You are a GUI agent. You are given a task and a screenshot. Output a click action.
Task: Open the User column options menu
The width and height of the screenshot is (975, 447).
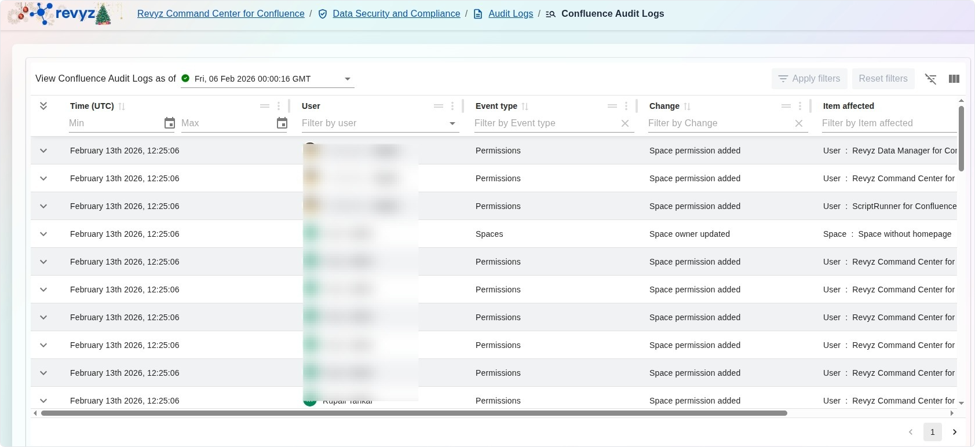tap(452, 106)
